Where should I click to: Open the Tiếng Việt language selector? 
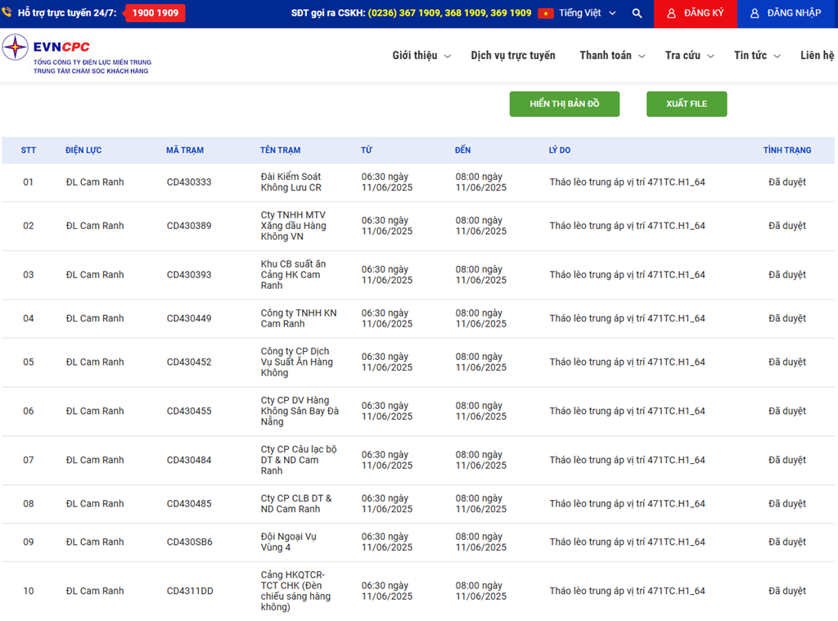[580, 14]
